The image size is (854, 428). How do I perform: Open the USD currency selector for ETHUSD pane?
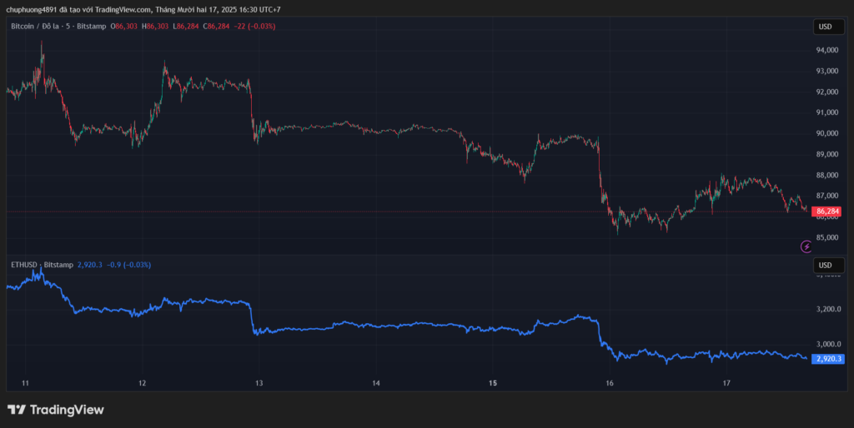coord(825,266)
